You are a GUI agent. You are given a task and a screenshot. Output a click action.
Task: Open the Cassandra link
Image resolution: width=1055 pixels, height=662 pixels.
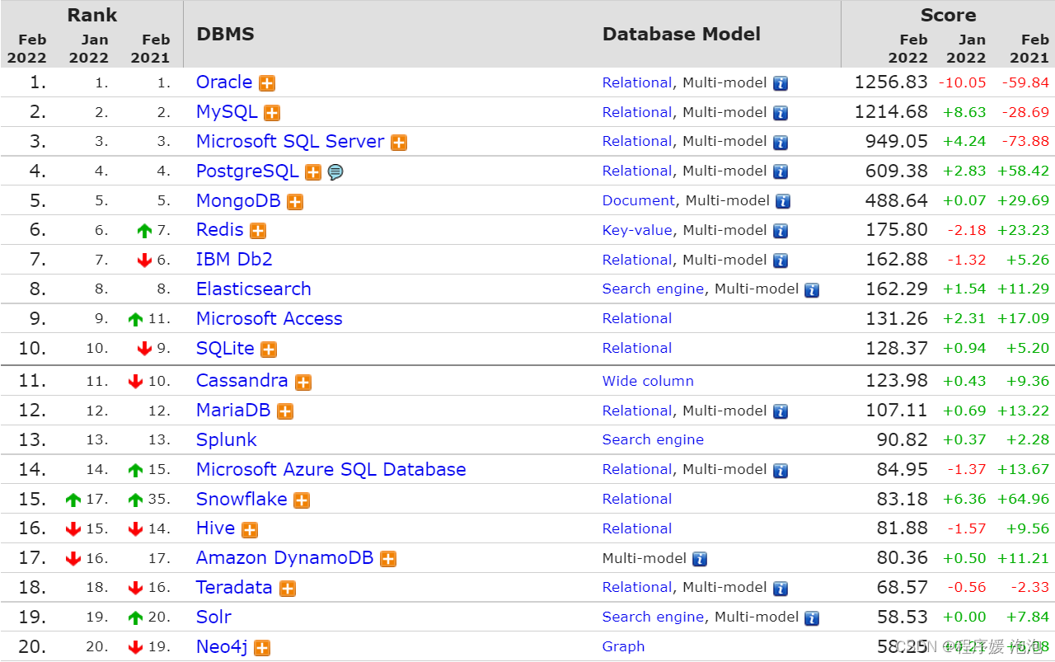click(242, 381)
